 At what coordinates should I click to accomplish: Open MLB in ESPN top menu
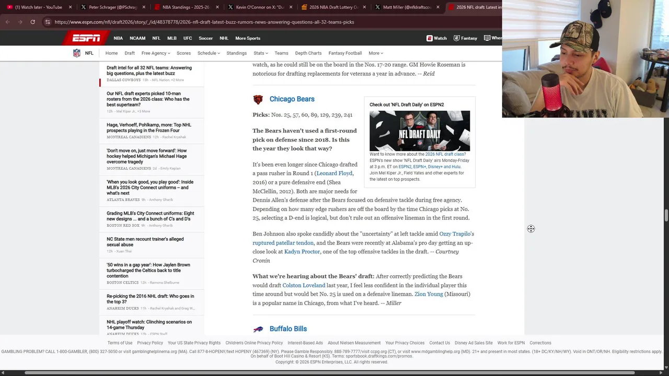(172, 38)
